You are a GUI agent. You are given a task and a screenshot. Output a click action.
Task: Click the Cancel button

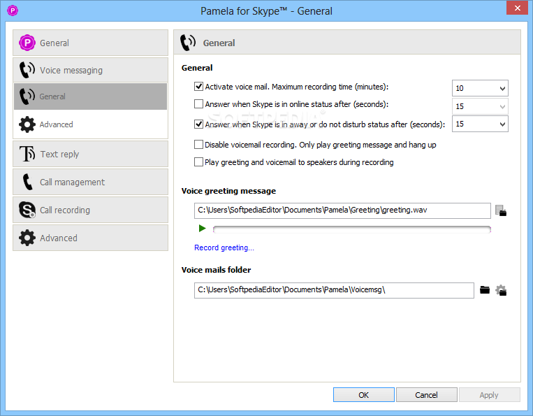426,395
